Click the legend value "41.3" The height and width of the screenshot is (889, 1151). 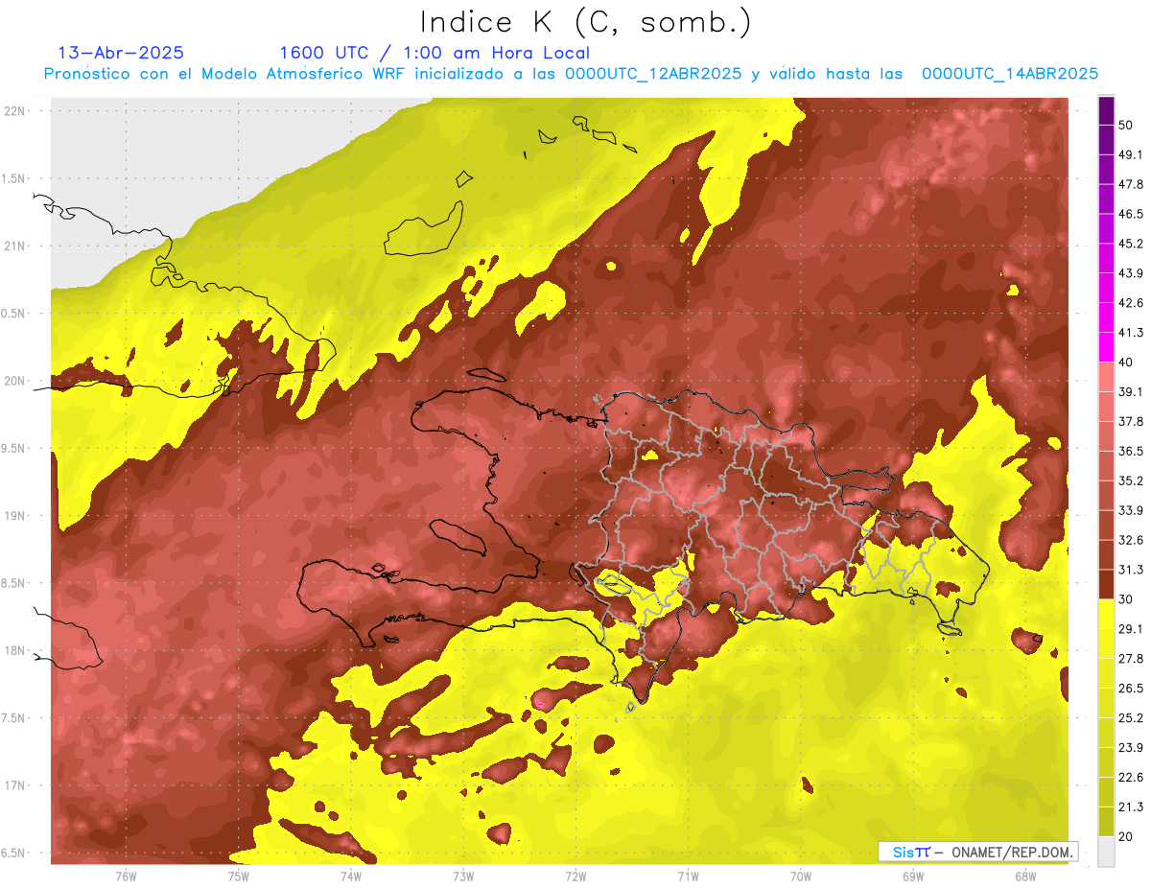coord(1131,333)
